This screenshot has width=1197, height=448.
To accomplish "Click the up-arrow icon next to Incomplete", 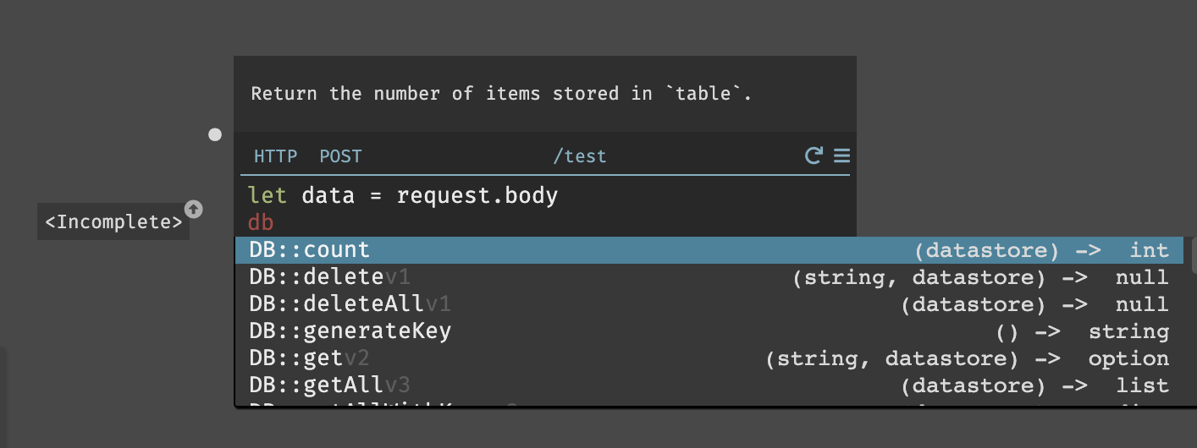I will (x=194, y=209).
